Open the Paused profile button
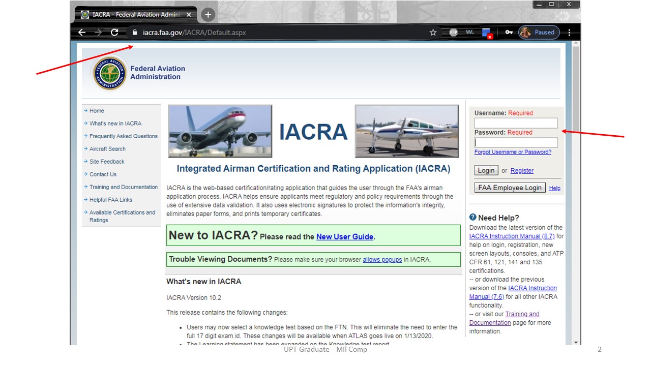Viewport: 651px width, 366px height. 539,33
